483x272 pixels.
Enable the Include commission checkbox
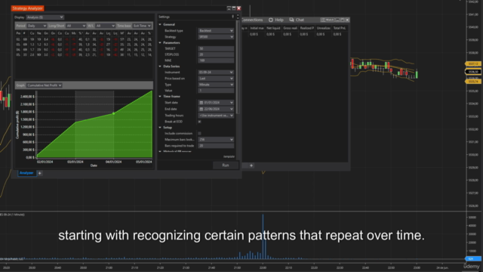click(199, 134)
